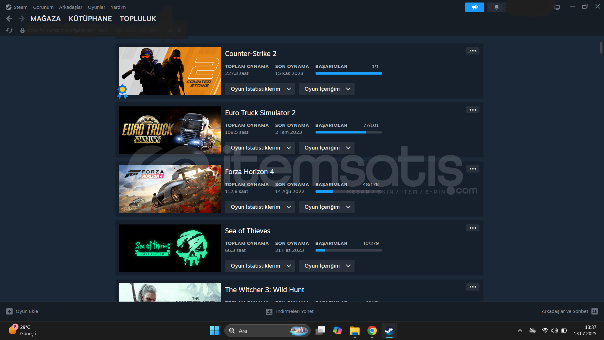Image resolution: width=604 pixels, height=340 pixels.
Task: Open the friends chat icon at bottom right
Action: [x=594, y=311]
